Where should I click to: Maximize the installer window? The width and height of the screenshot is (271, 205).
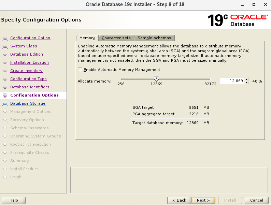pyautogui.click(x=254, y=4)
